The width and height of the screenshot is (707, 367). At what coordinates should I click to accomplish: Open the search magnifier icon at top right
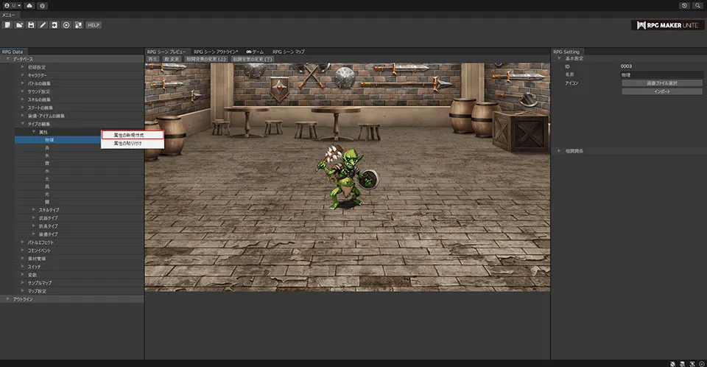(697, 5)
